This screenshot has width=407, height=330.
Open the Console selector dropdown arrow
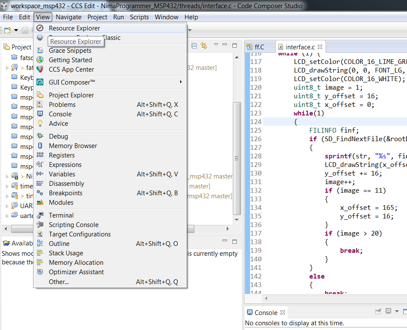[397, 311]
